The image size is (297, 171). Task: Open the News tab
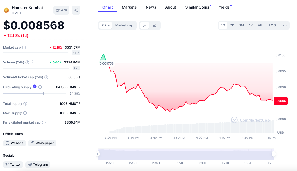point(151,7)
